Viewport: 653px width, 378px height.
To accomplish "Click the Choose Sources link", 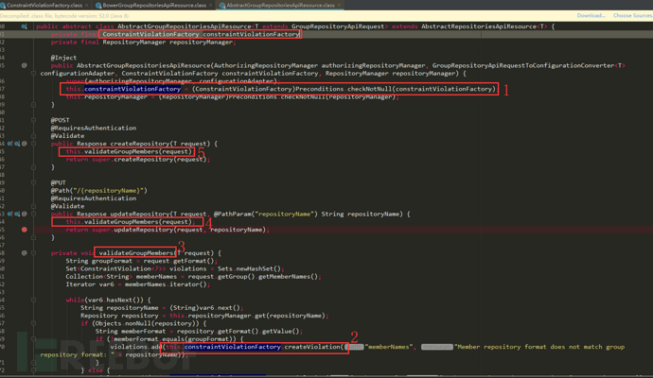I will point(632,15).
